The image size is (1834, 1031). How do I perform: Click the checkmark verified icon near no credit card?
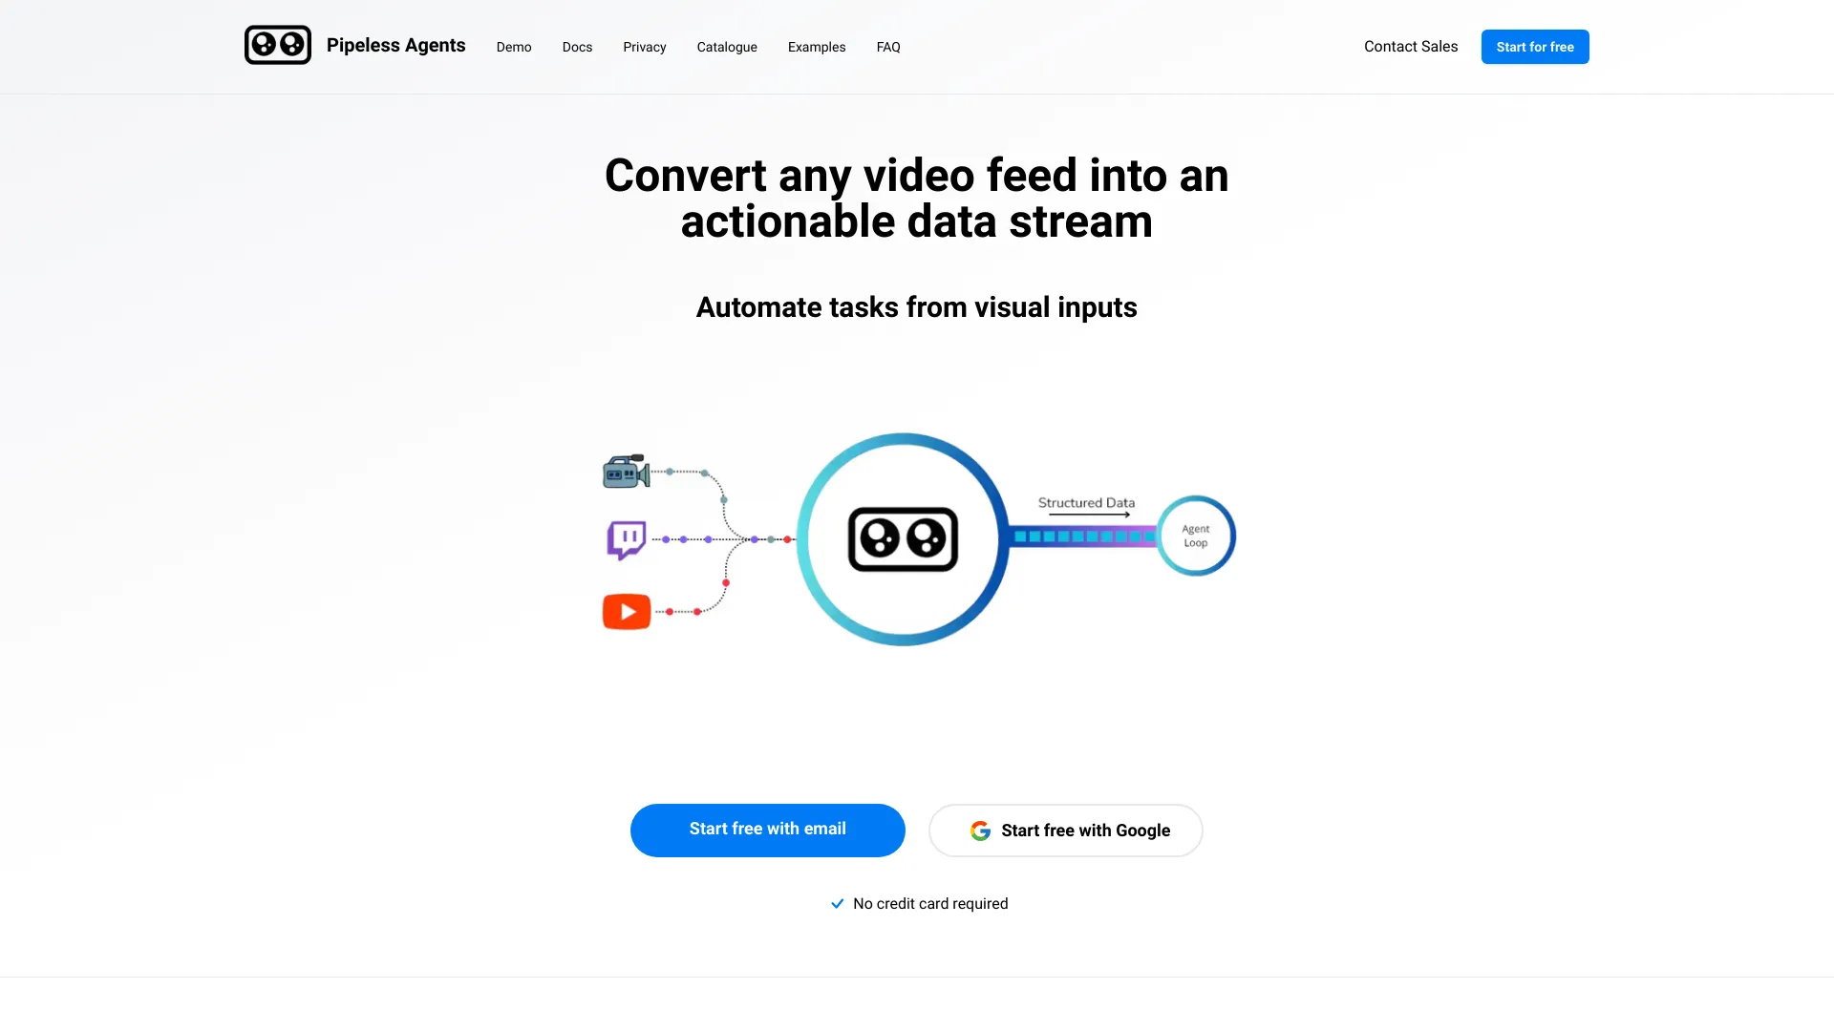point(838,902)
